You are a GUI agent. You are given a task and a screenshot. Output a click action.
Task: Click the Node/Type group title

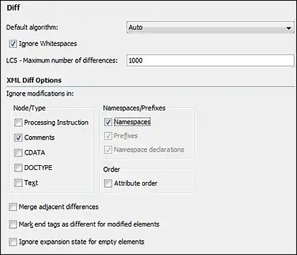[x=30, y=108]
